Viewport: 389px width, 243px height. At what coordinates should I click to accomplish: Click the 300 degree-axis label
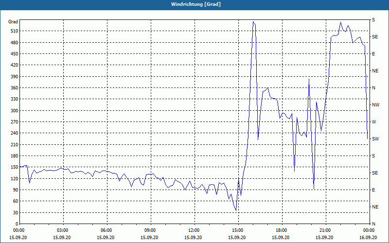14,110
